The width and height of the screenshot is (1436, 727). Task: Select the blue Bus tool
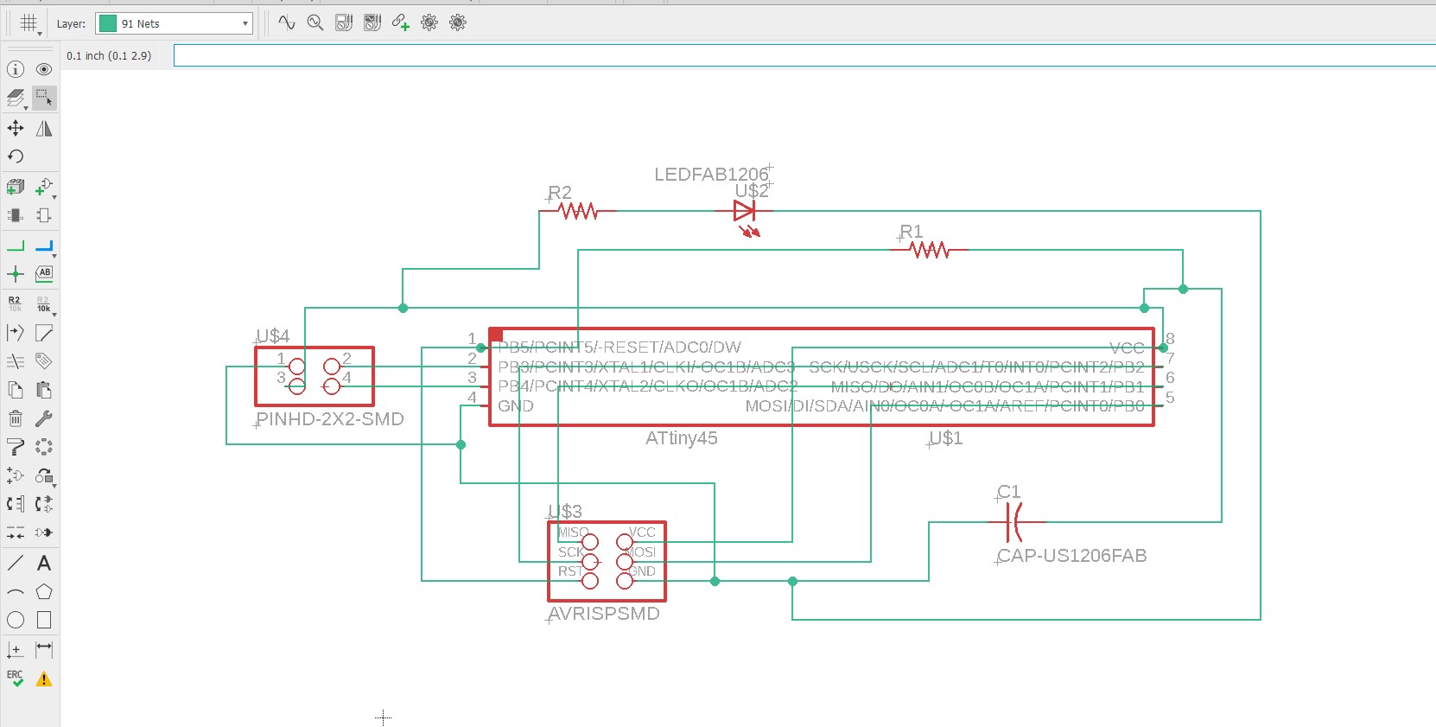(44, 246)
